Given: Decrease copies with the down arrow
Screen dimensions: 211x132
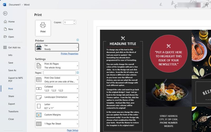Looking at the screenshot, I should [x=74, y=23].
